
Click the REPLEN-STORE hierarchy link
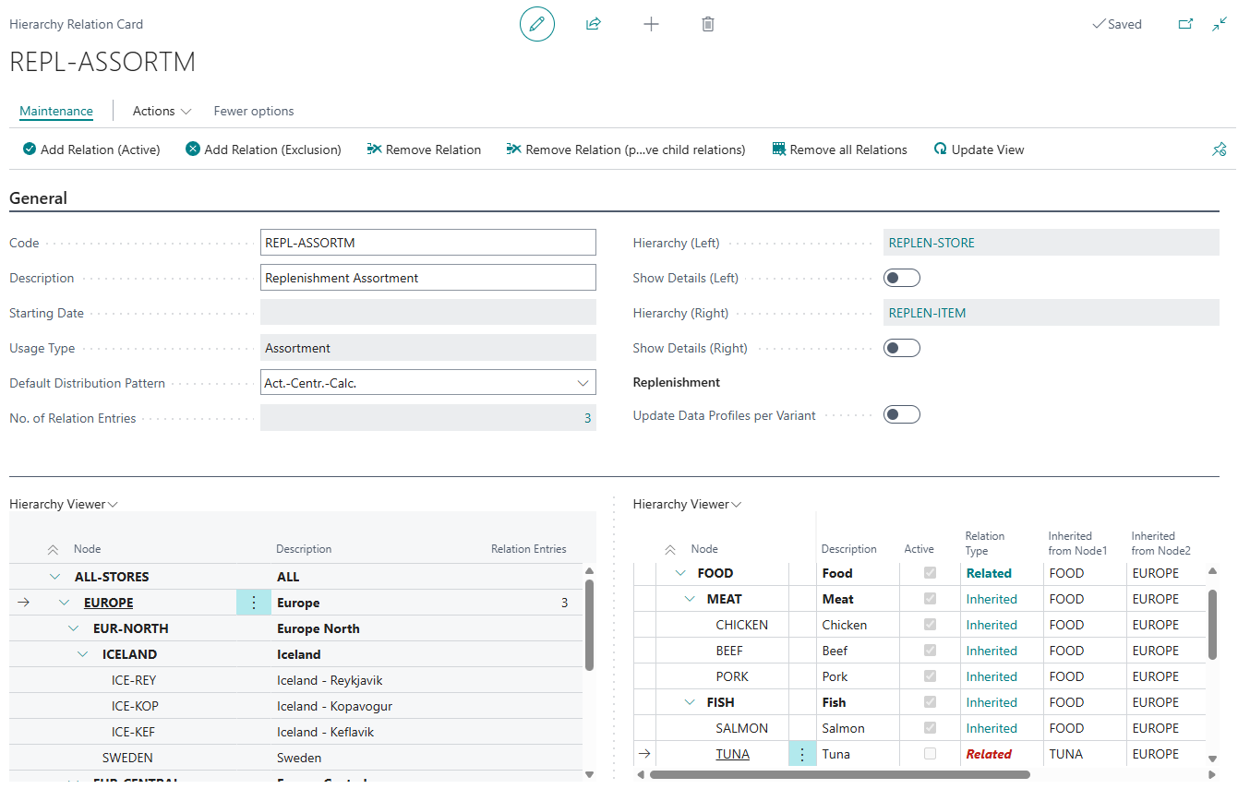tap(931, 243)
